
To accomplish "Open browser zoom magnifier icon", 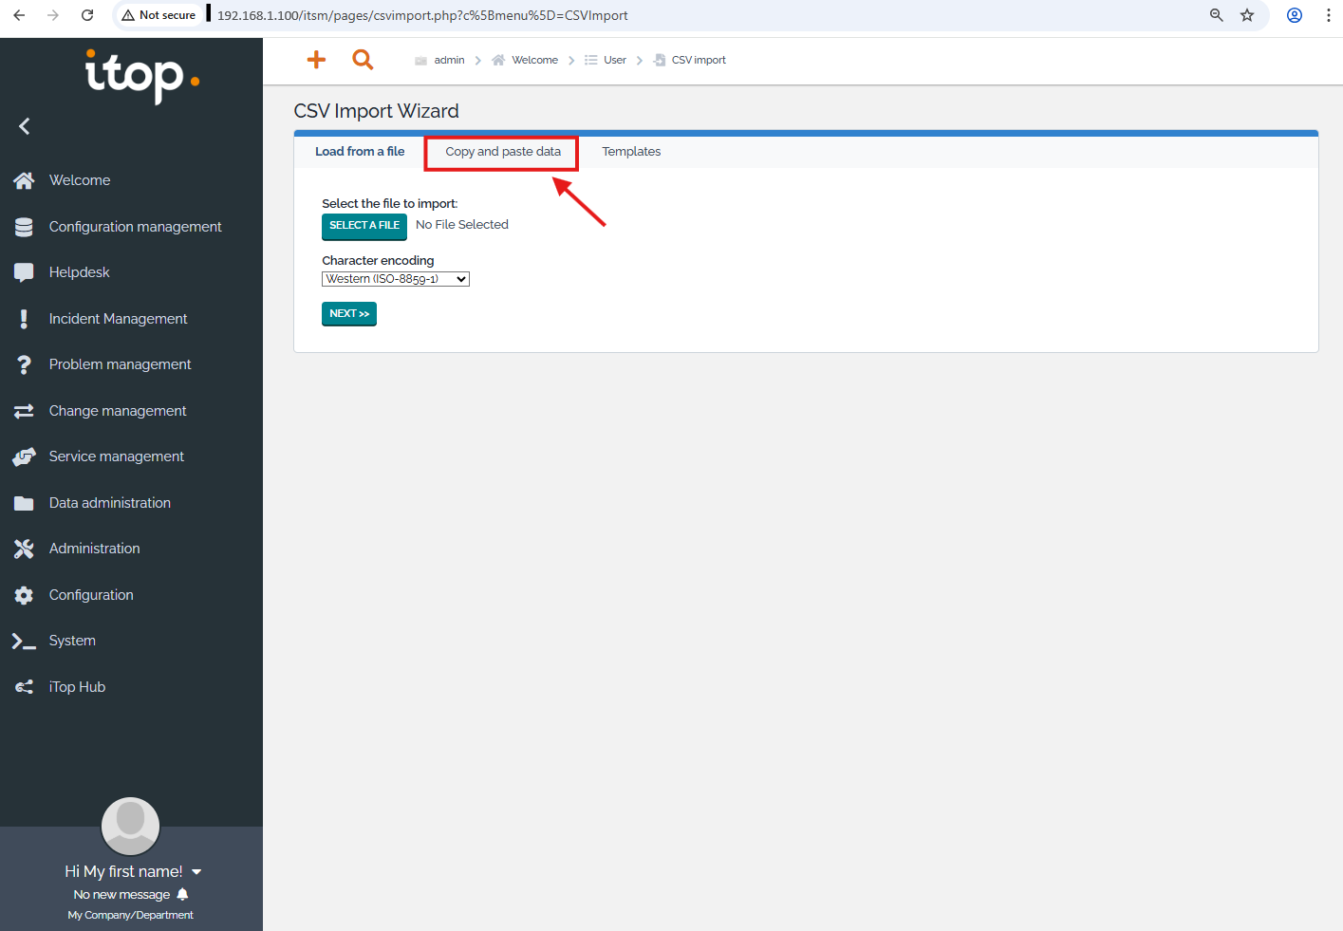I will click(x=1217, y=15).
